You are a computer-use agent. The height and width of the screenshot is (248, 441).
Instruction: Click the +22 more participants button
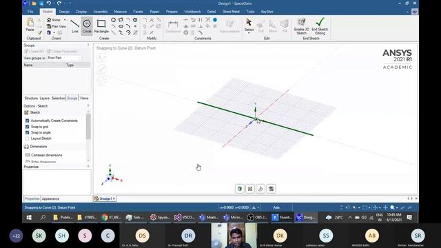click(16, 236)
